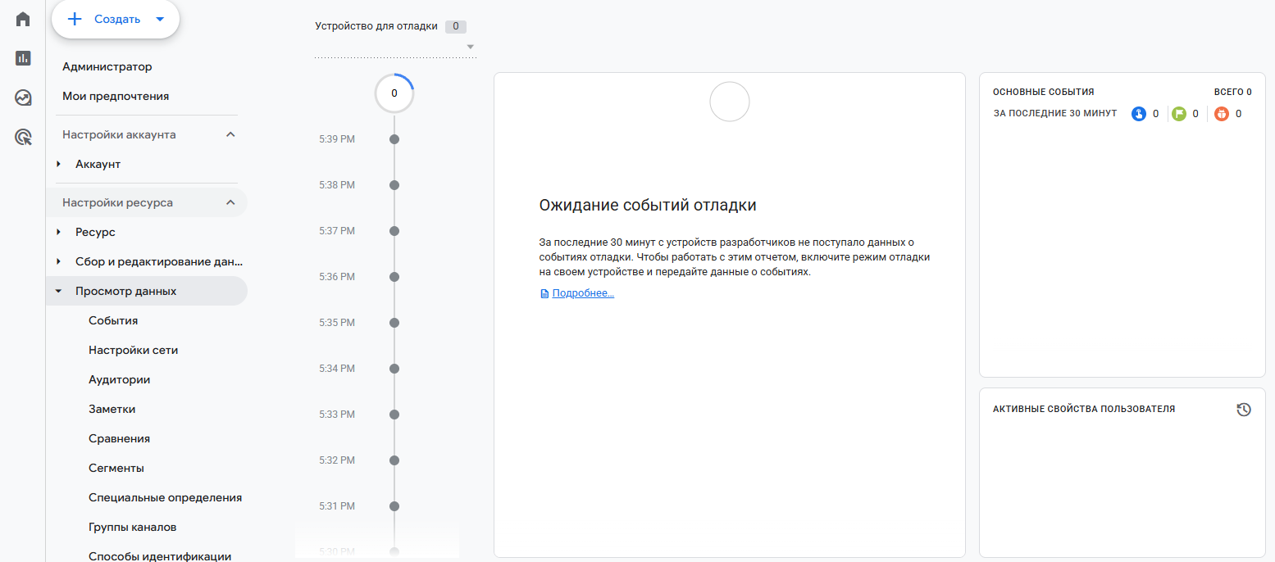1275x562 pixels.
Task: Open the Администратор menu item
Action: (x=107, y=66)
